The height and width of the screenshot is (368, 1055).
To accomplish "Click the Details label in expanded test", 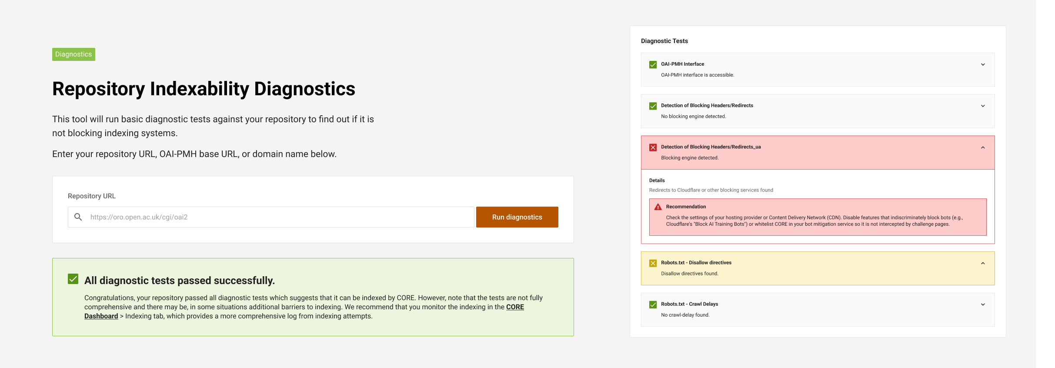I will 657,181.
